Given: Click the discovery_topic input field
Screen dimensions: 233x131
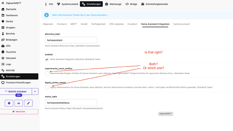Looking at the screenshot, I should (71, 40).
